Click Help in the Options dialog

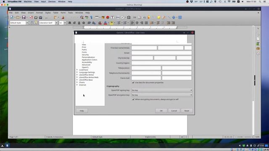[82, 111]
